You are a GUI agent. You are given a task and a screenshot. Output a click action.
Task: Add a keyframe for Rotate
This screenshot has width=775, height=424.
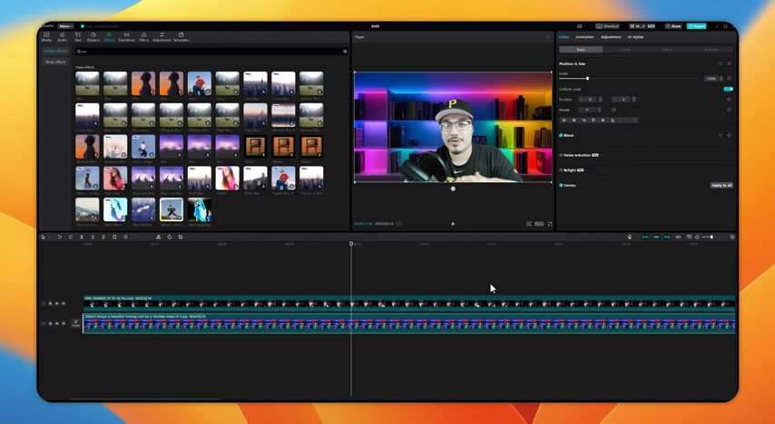tap(729, 110)
